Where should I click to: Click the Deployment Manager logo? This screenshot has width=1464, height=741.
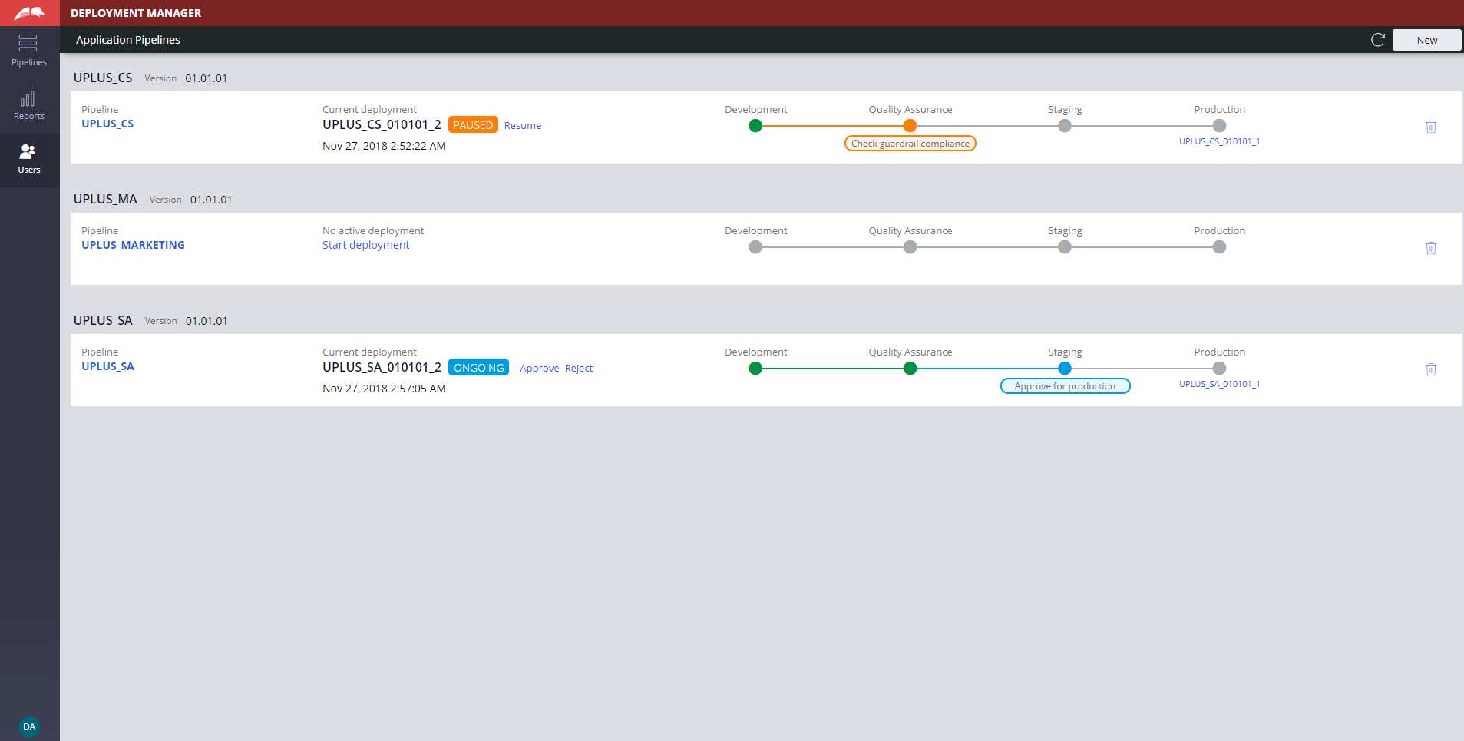click(x=29, y=12)
